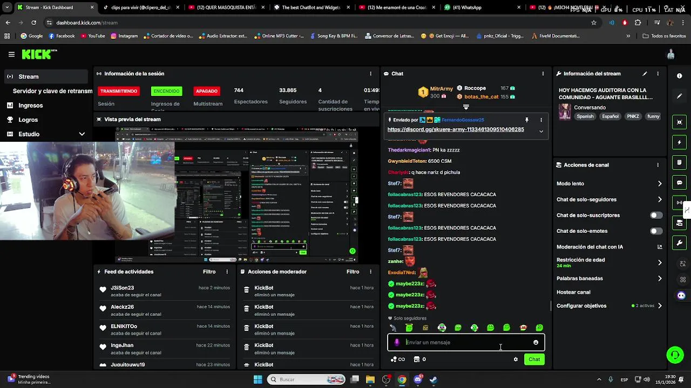Toggle Chat de solo-emotes switch
This screenshot has height=388, width=691.
pos(656,231)
